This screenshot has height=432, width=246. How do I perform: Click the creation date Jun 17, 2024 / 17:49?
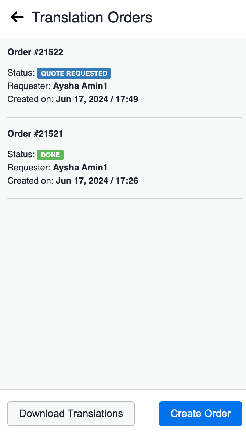coord(97,99)
